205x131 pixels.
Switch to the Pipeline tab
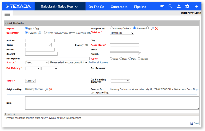click(140, 7)
